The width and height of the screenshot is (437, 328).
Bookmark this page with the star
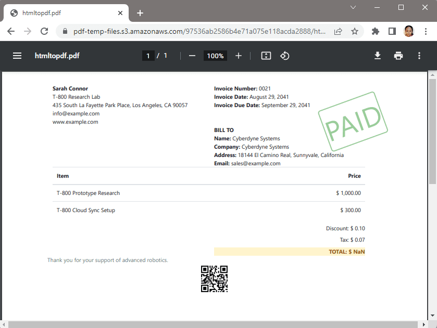[x=355, y=31]
